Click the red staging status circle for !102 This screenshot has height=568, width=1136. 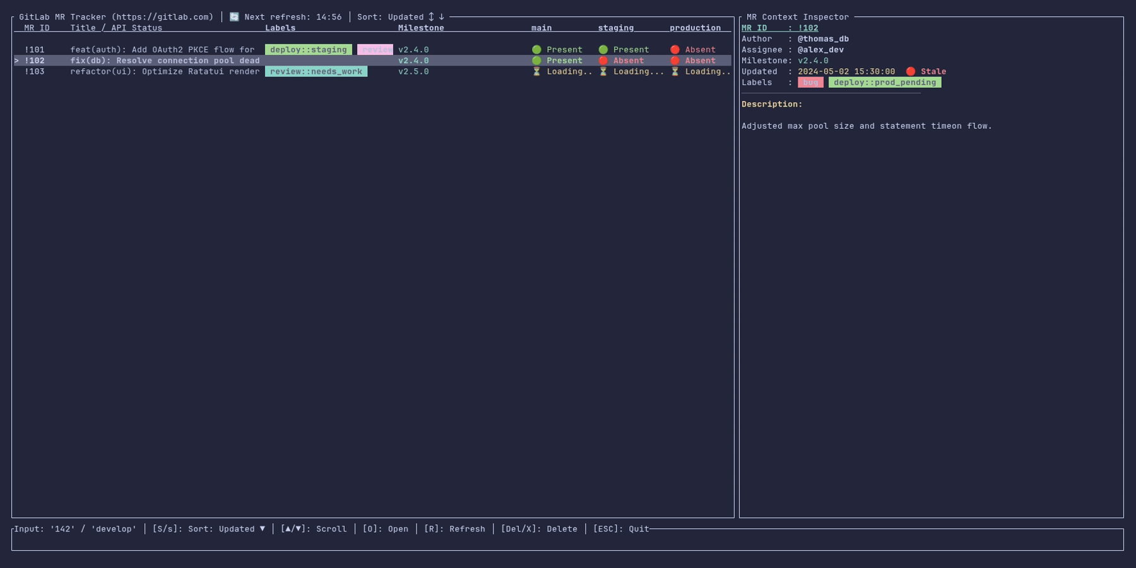pos(603,61)
